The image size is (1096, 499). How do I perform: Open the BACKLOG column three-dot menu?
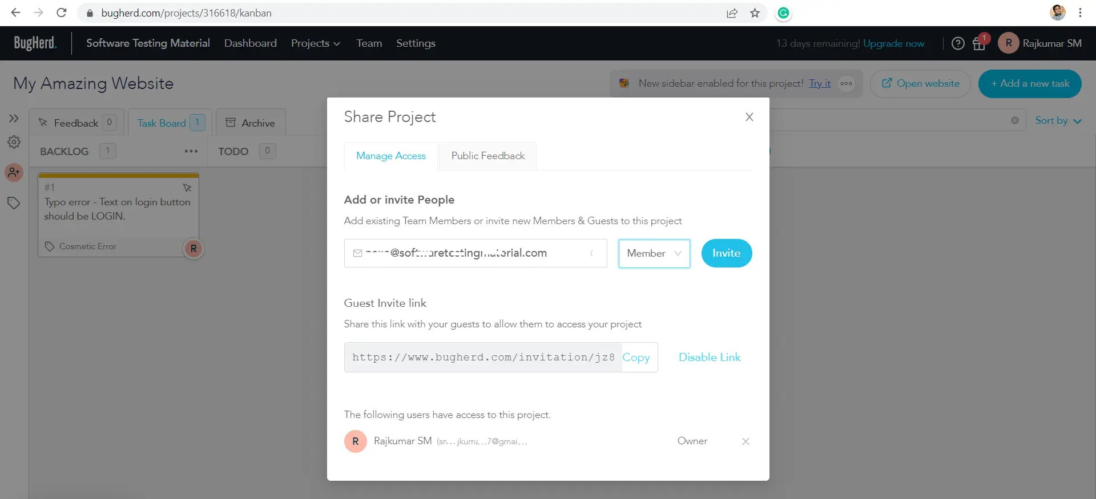191,151
